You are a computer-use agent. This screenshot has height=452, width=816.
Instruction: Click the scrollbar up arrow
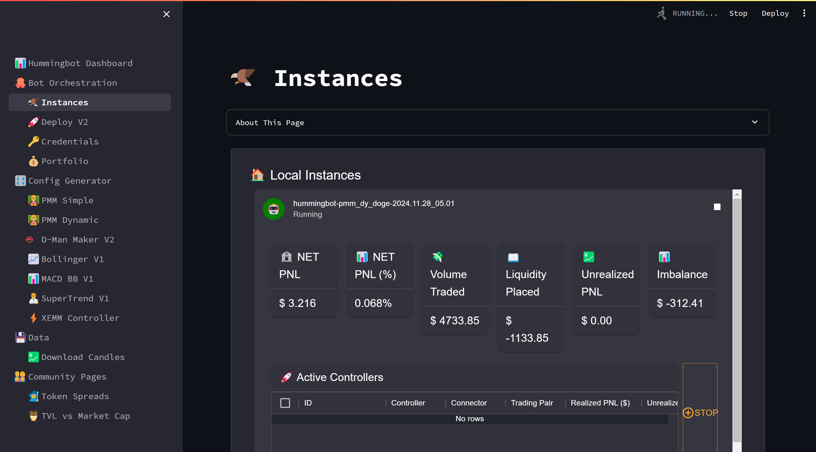pos(737,194)
